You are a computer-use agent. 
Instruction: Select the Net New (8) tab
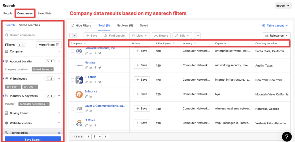coord(125,25)
